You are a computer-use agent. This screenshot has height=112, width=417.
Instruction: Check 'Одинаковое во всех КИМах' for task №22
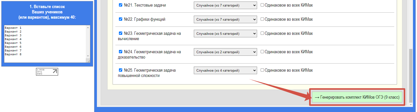tap(262, 19)
